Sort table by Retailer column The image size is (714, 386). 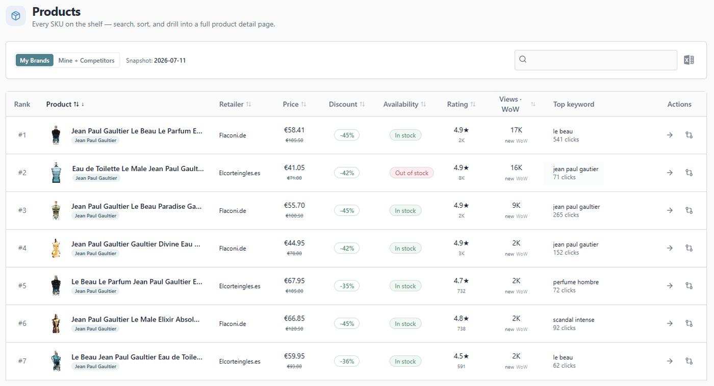pos(235,104)
